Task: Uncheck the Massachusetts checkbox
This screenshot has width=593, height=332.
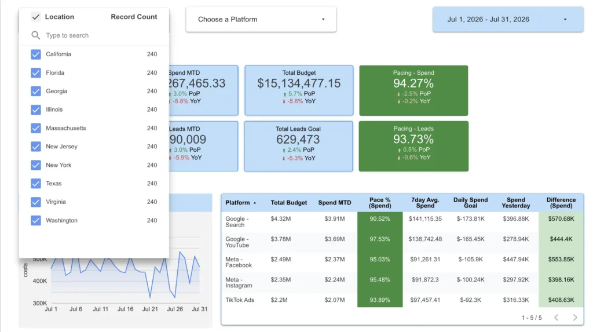Action: 36,128
